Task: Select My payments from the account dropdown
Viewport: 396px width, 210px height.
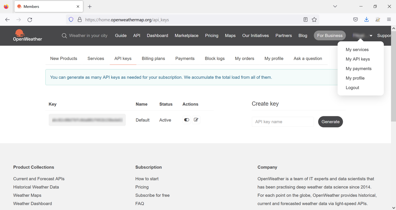Action: [x=358, y=68]
